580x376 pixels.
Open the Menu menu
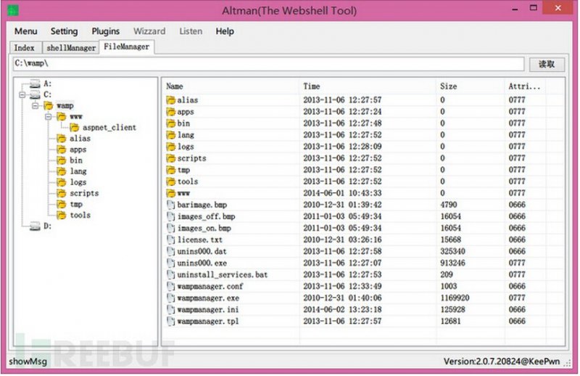point(26,31)
